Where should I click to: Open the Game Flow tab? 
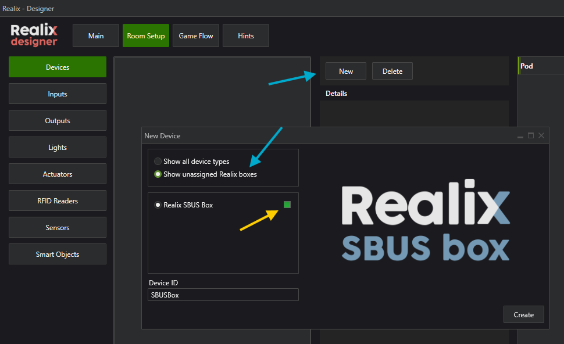pyautogui.click(x=196, y=35)
